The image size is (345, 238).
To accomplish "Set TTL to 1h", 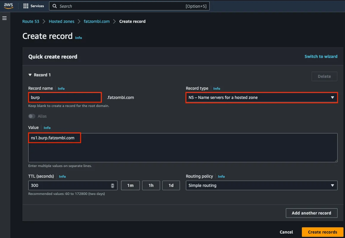I will 151,185.
